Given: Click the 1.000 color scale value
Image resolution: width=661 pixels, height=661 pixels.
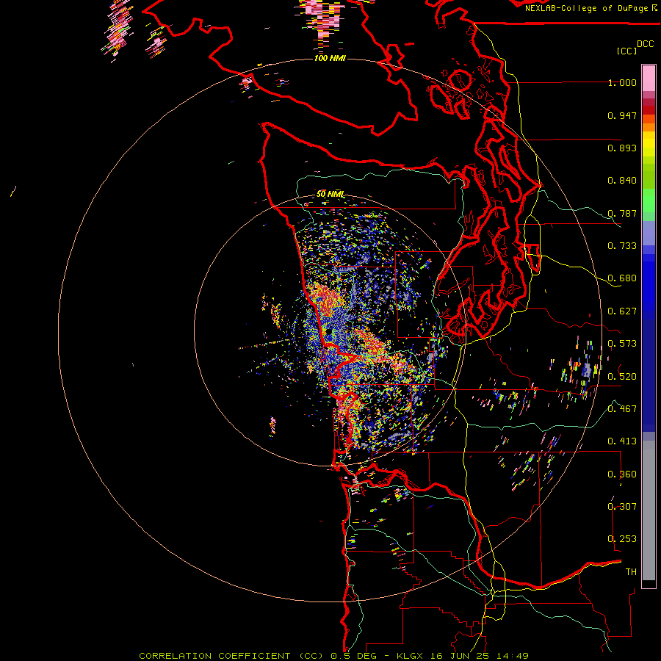Looking at the screenshot, I should (x=622, y=83).
